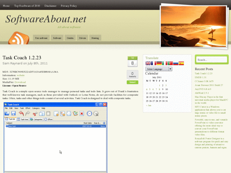Select the Italian flag translation
The image size is (231, 173).
[165, 63]
